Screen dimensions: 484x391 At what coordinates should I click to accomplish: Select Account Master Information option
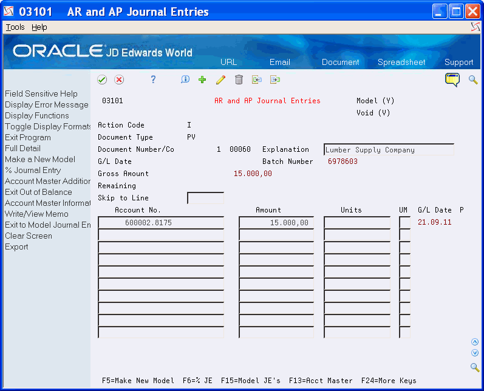47,203
